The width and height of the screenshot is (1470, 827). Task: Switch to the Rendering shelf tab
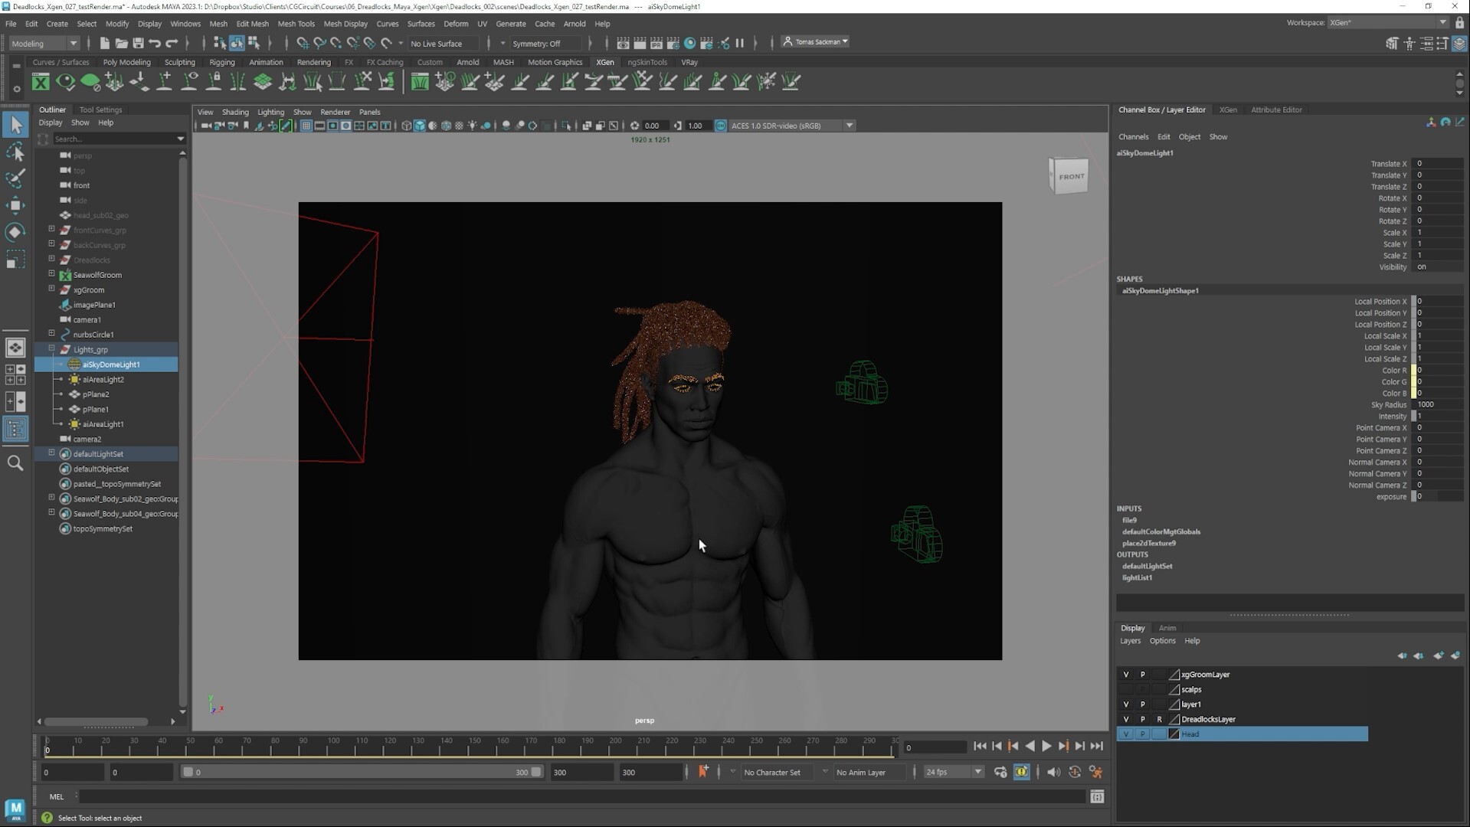313,62
